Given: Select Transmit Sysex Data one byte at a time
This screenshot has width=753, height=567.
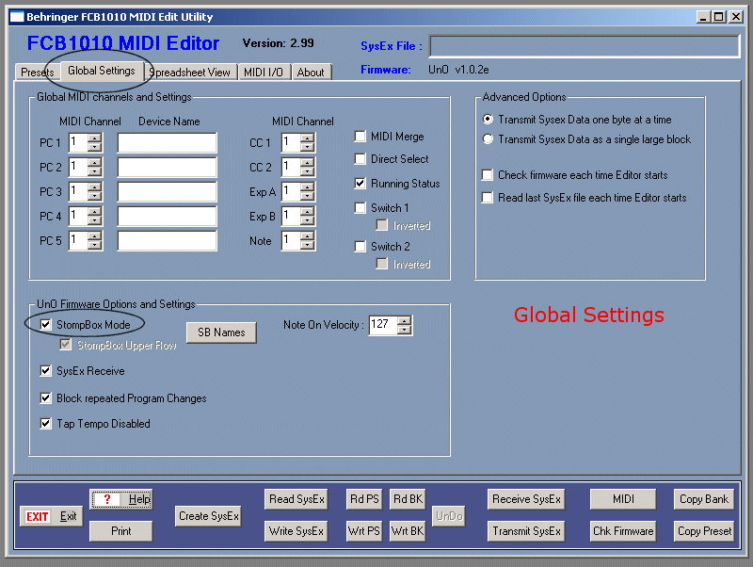Looking at the screenshot, I should 488,120.
